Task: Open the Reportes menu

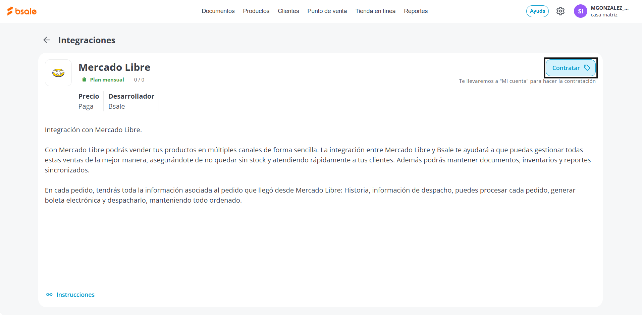Action: tap(416, 11)
